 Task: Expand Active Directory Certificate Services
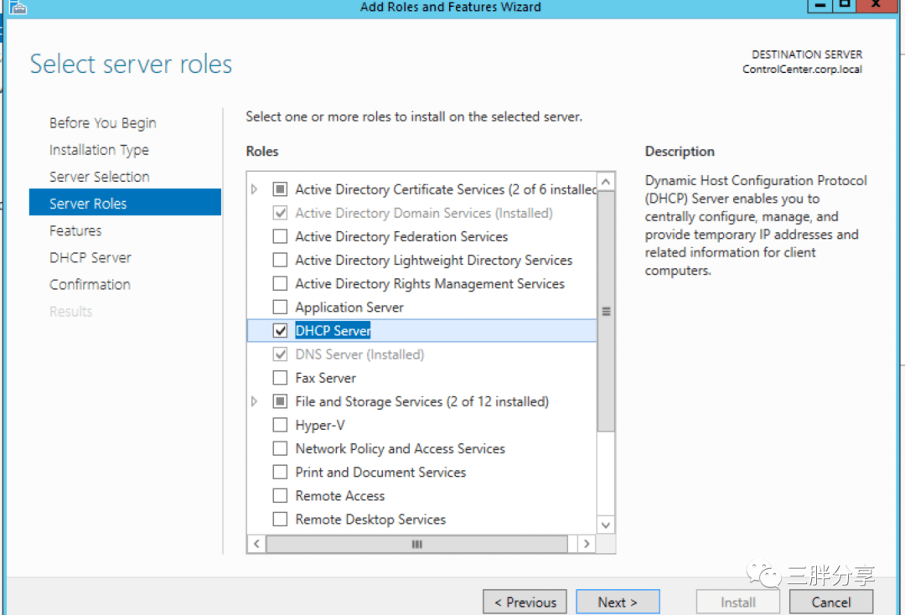(254, 189)
